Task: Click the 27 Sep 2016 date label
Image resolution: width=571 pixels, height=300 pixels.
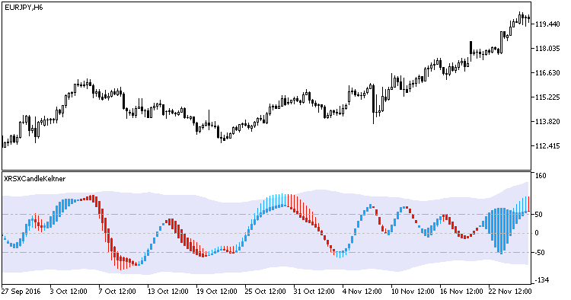Action: pos(21,292)
